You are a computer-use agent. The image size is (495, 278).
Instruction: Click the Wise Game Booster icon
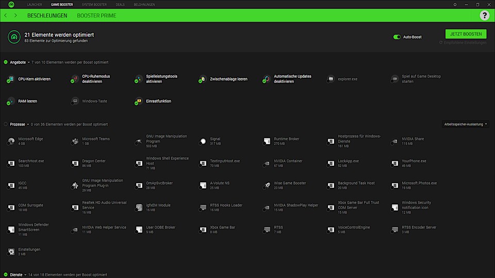[267, 185]
